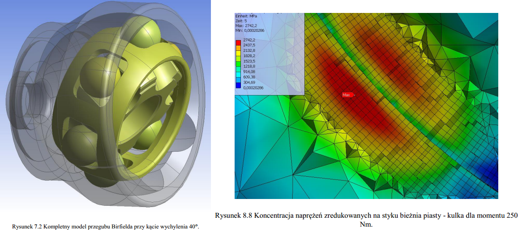
Task: Click the dark blue swatch at legend bottom
Action: (x=239, y=85)
